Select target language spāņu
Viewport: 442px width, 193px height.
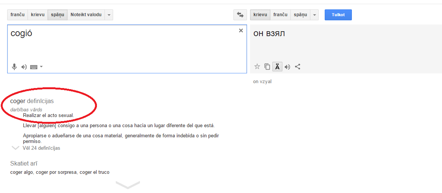click(301, 15)
